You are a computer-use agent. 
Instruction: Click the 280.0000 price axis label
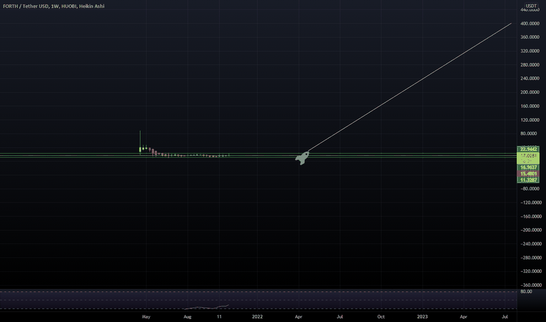(x=530, y=65)
